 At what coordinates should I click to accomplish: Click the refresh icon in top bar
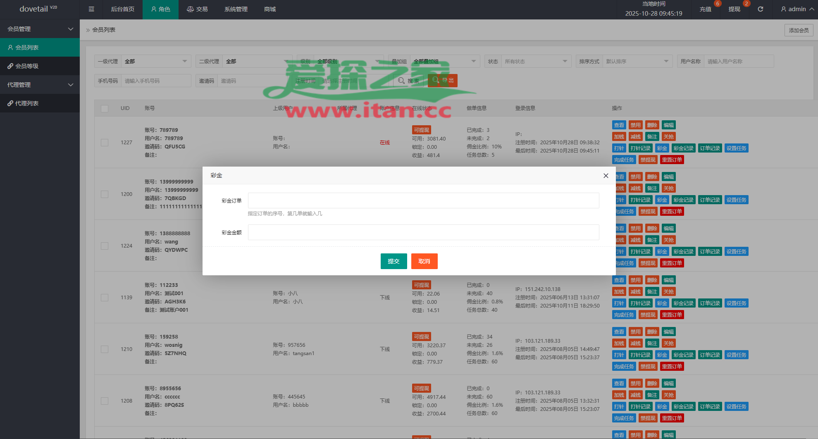pos(760,9)
